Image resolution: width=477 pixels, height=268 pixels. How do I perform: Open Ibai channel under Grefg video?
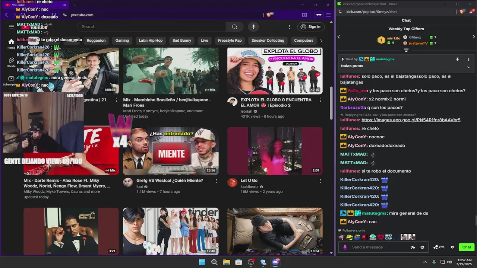(140, 186)
